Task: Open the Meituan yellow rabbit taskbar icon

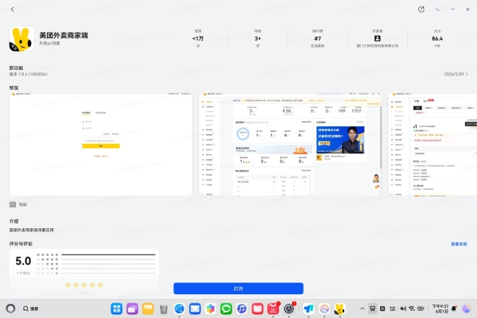Action: [x=339, y=309]
